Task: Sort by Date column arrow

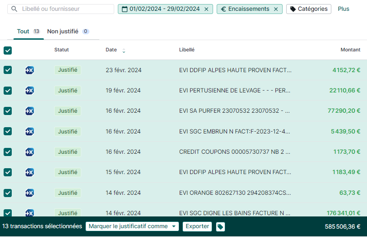Action: (x=124, y=51)
